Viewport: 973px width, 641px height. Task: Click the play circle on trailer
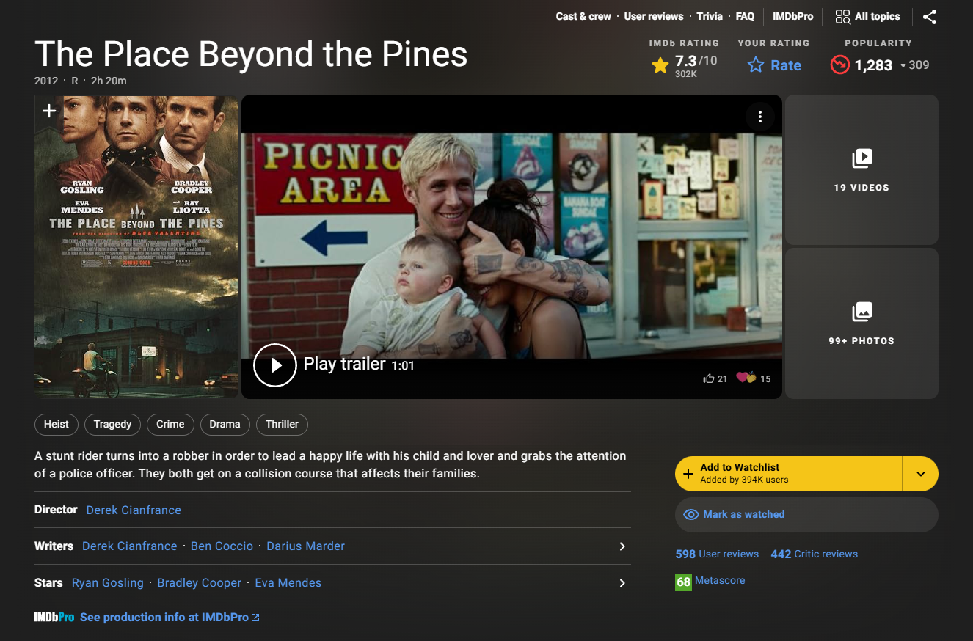pyautogui.click(x=275, y=365)
